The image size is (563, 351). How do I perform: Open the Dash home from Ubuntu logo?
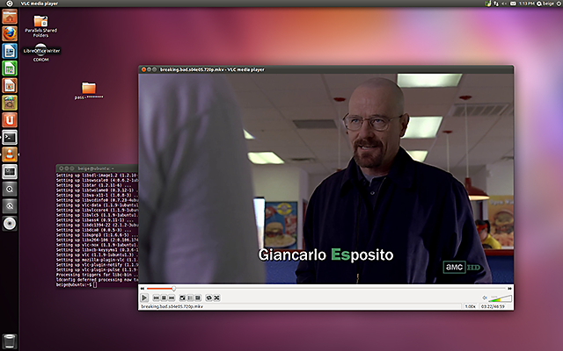tap(10, 4)
